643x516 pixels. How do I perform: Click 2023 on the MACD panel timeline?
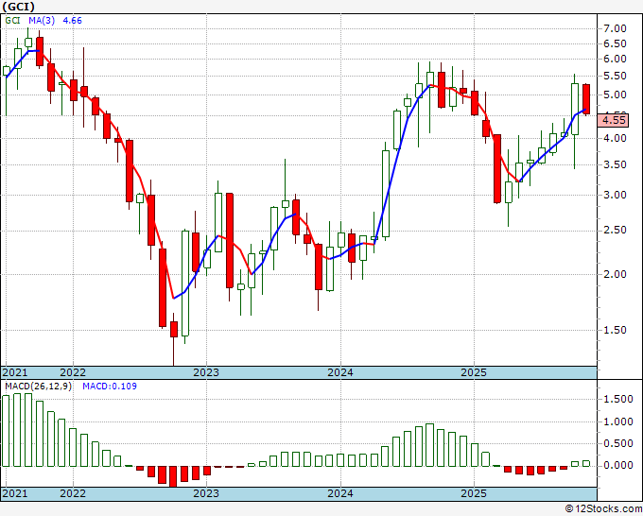coord(206,493)
